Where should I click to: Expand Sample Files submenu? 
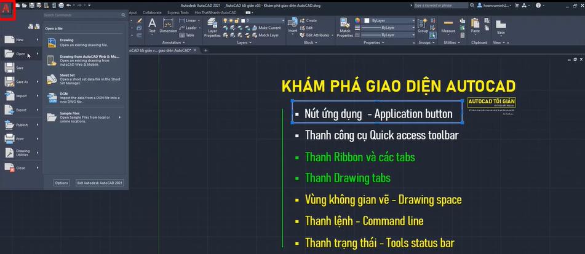click(85, 117)
